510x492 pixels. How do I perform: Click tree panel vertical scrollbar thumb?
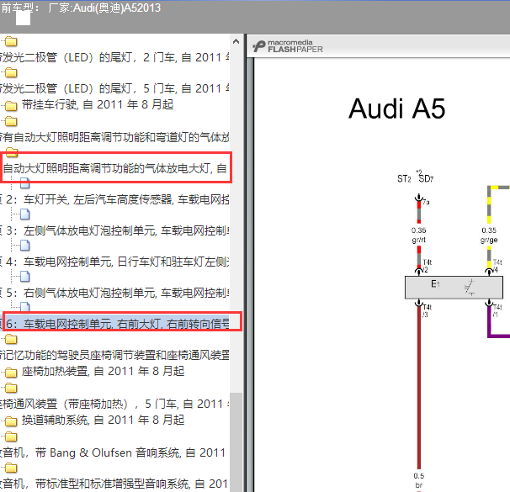pos(236,442)
